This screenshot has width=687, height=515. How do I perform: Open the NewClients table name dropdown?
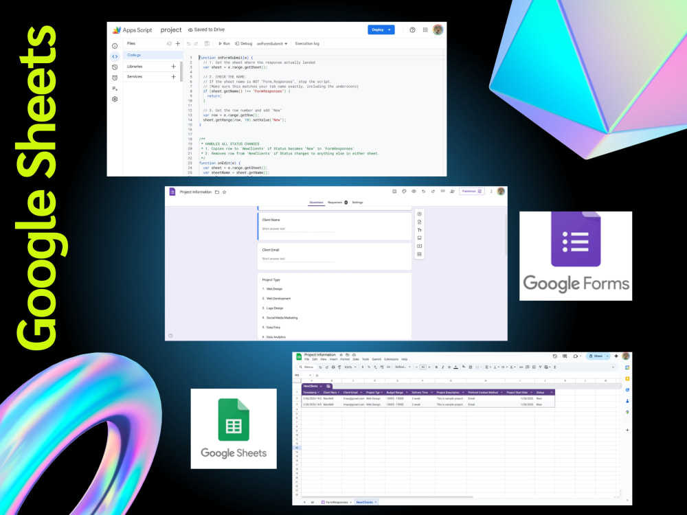pos(321,386)
